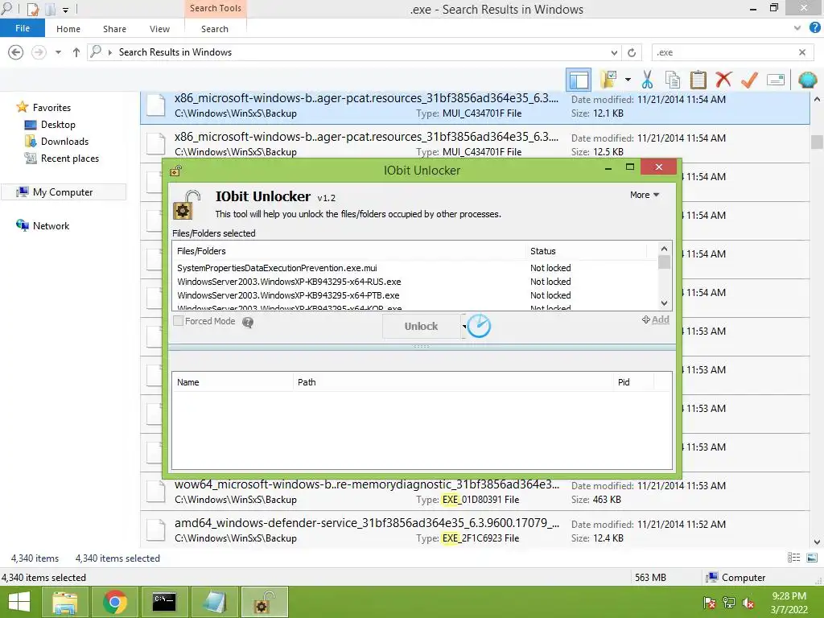
Task: Open the Customize Quick Access Toolbar dropdown
Action: pyautogui.click(x=66, y=10)
